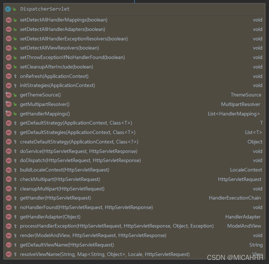
Task: Click protected key icon for onRefresh
Action: pos(15,76)
